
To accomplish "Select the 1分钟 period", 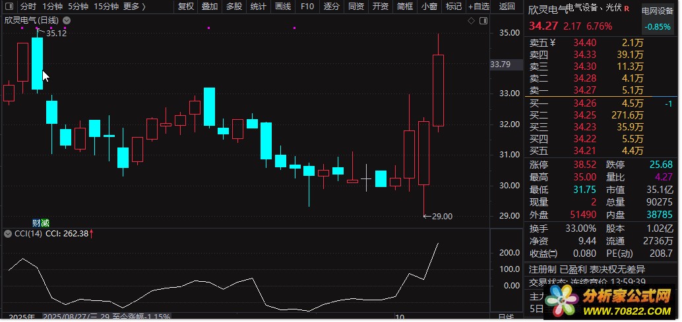I will [53, 7].
